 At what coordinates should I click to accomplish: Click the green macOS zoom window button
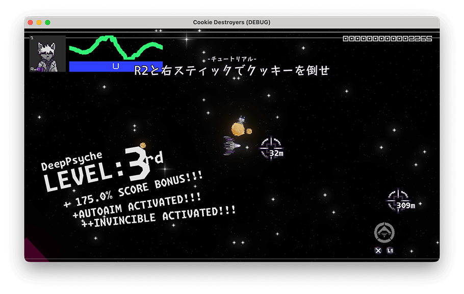click(x=48, y=22)
